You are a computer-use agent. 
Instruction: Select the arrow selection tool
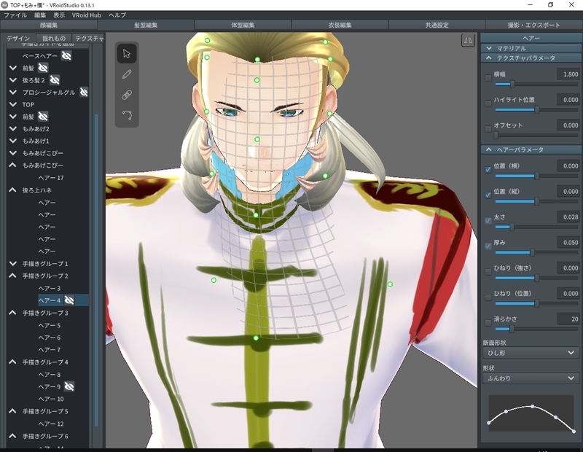coord(127,53)
